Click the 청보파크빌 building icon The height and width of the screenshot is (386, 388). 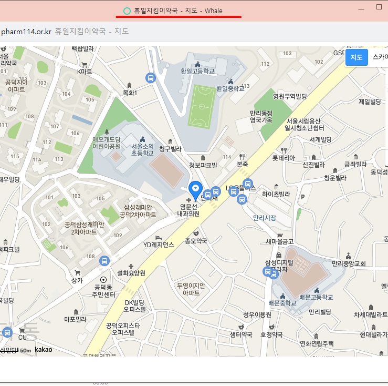203,158
